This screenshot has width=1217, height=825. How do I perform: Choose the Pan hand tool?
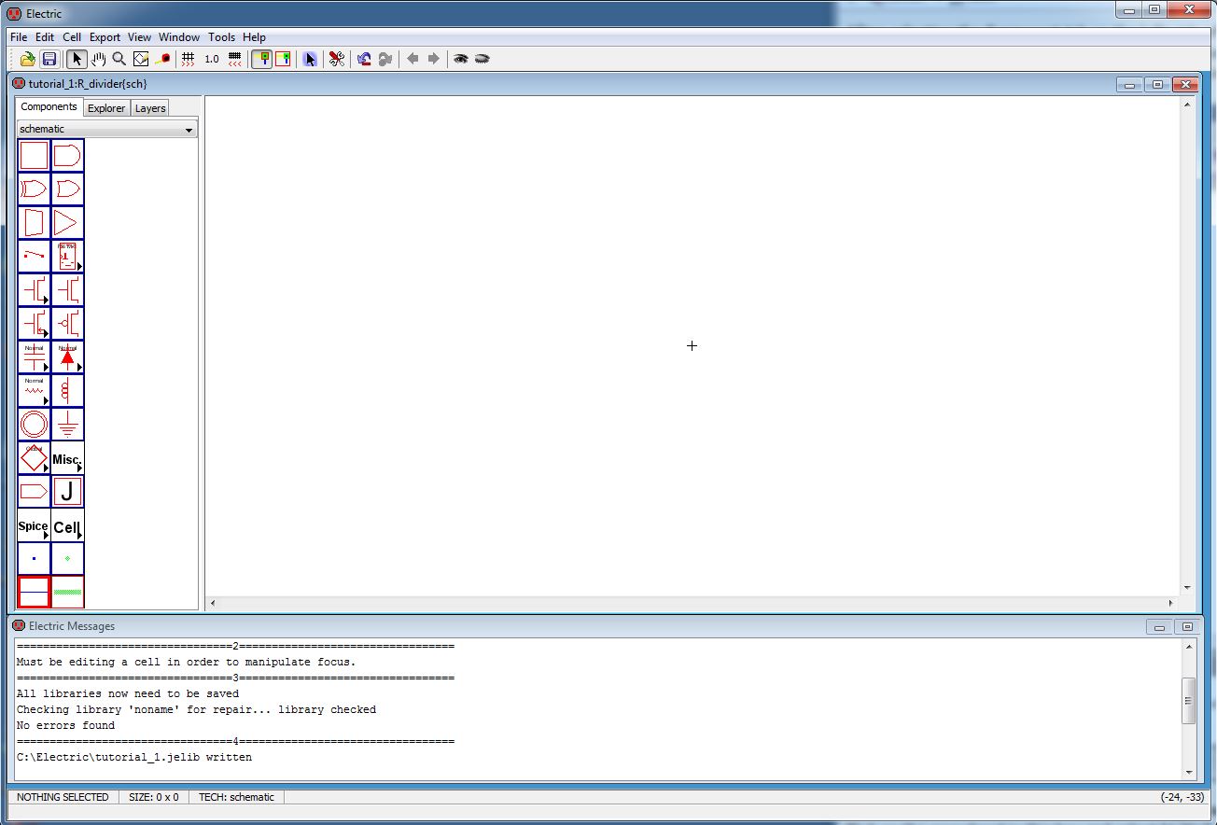[x=98, y=59]
